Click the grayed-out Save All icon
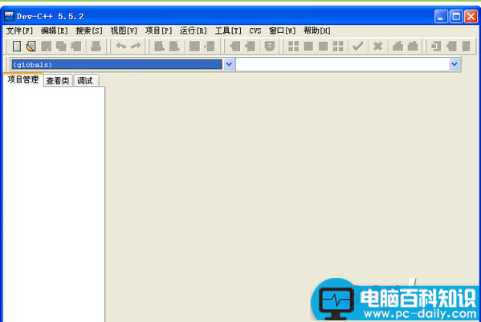 (61, 47)
